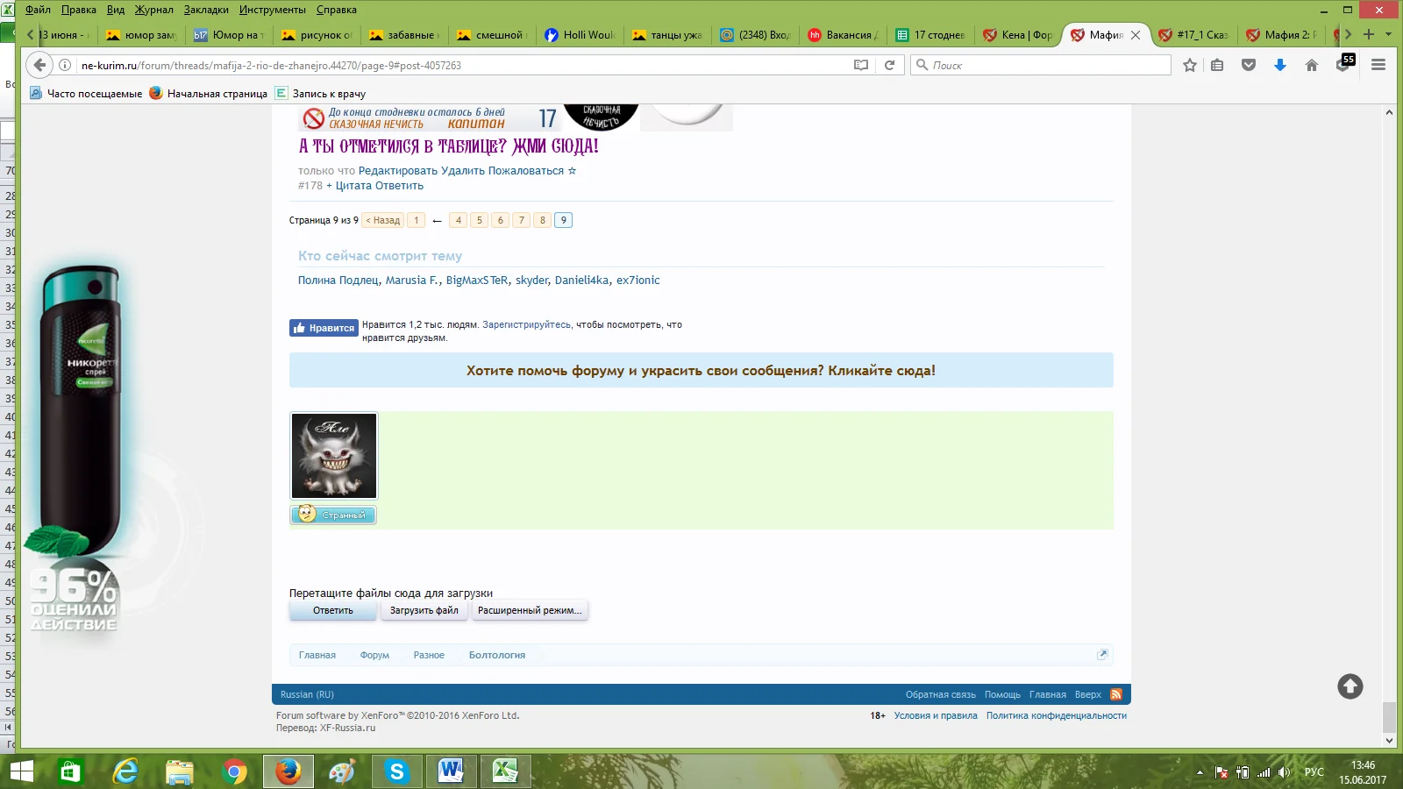This screenshot has width=1403, height=789.
Task: Report the post via Пожаловаться
Action: (526, 171)
